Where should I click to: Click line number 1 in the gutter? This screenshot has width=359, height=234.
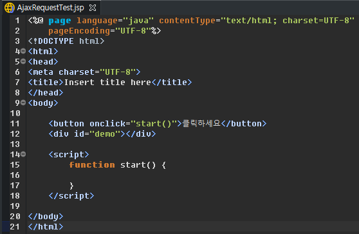[x=17, y=21]
